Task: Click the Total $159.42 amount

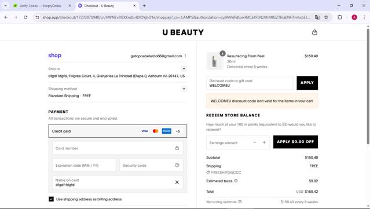Action: (x=312, y=192)
